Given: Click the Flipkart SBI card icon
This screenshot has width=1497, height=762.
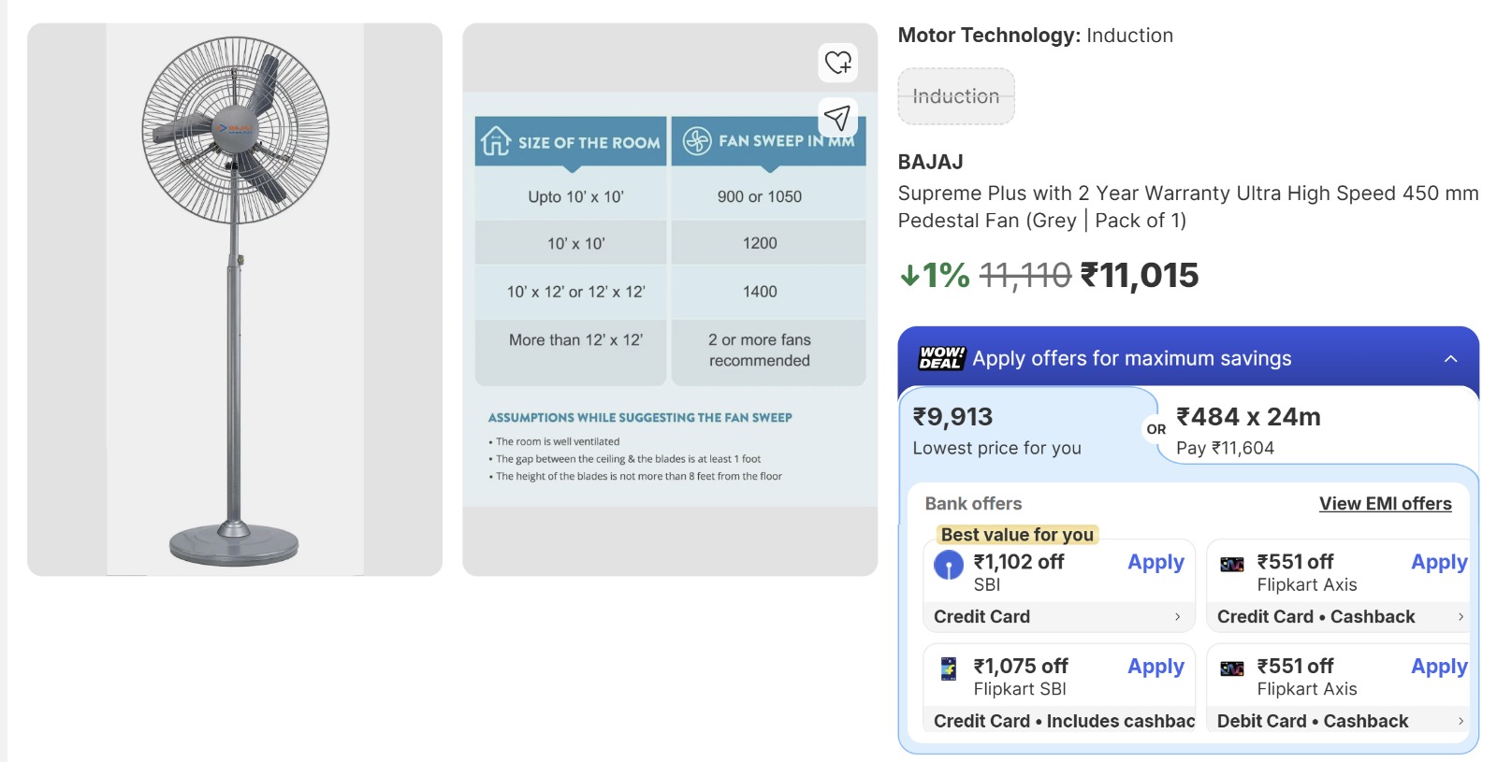Looking at the screenshot, I should (949, 669).
